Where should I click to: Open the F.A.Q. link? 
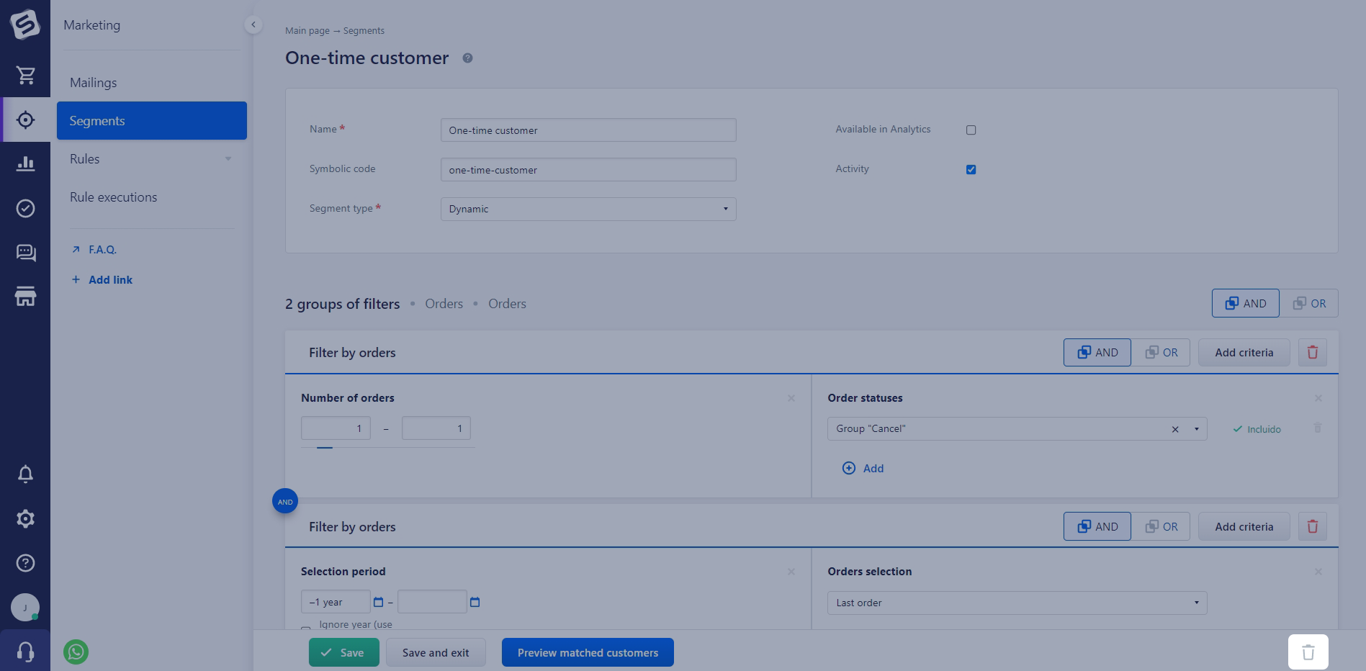[x=102, y=250]
